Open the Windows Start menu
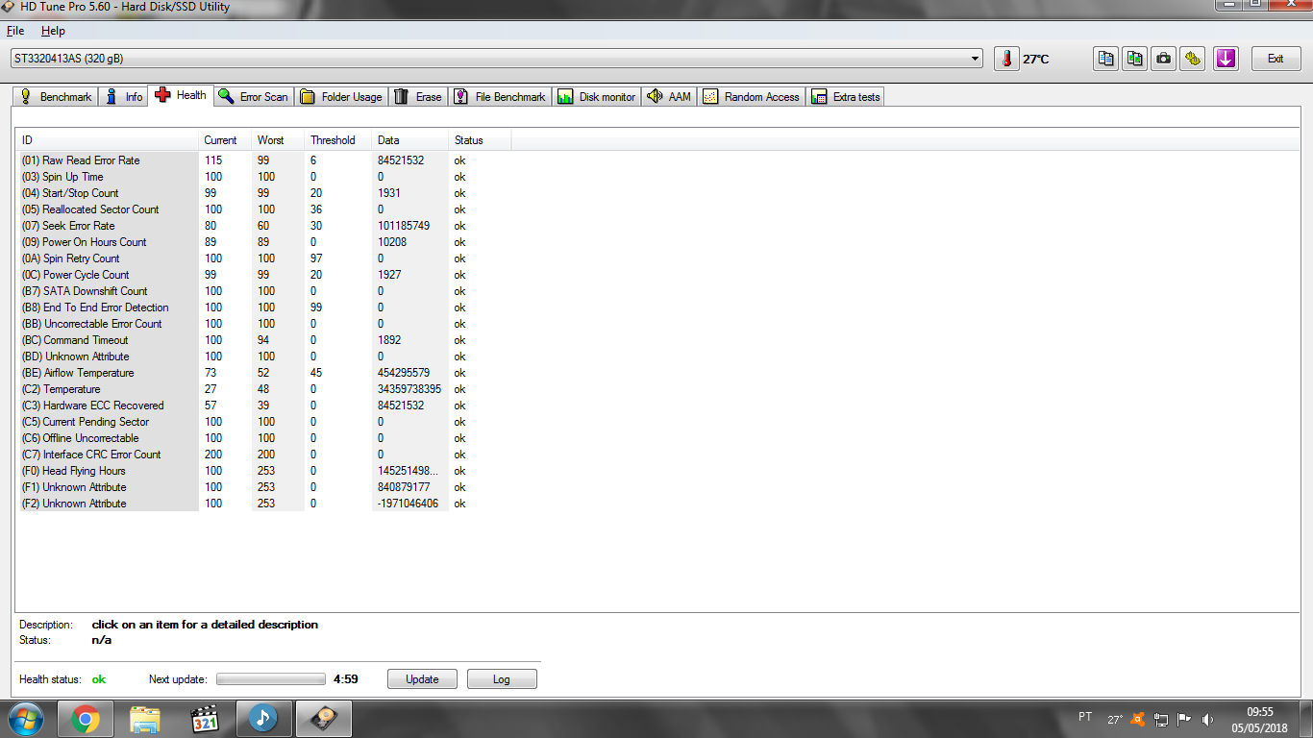 pos(26,719)
